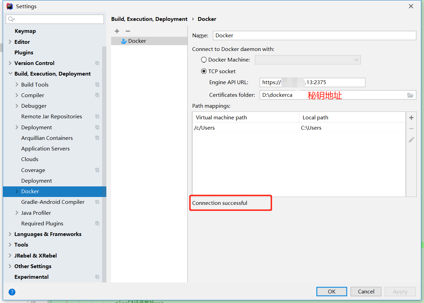Click project-level icon next to Experimental
Screen dimensions: 424x303
pyautogui.click(x=97, y=277)
